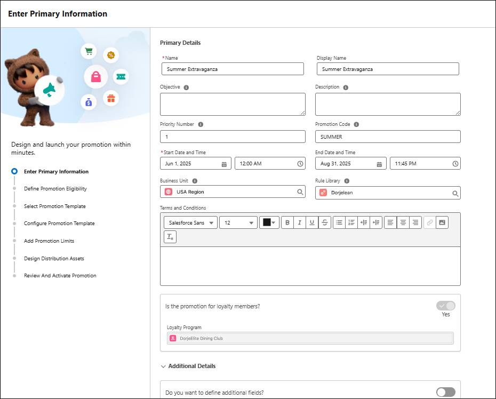Disable the loyalty members promotion toggle
Screen dimensions: 496x399
[446, 305]
